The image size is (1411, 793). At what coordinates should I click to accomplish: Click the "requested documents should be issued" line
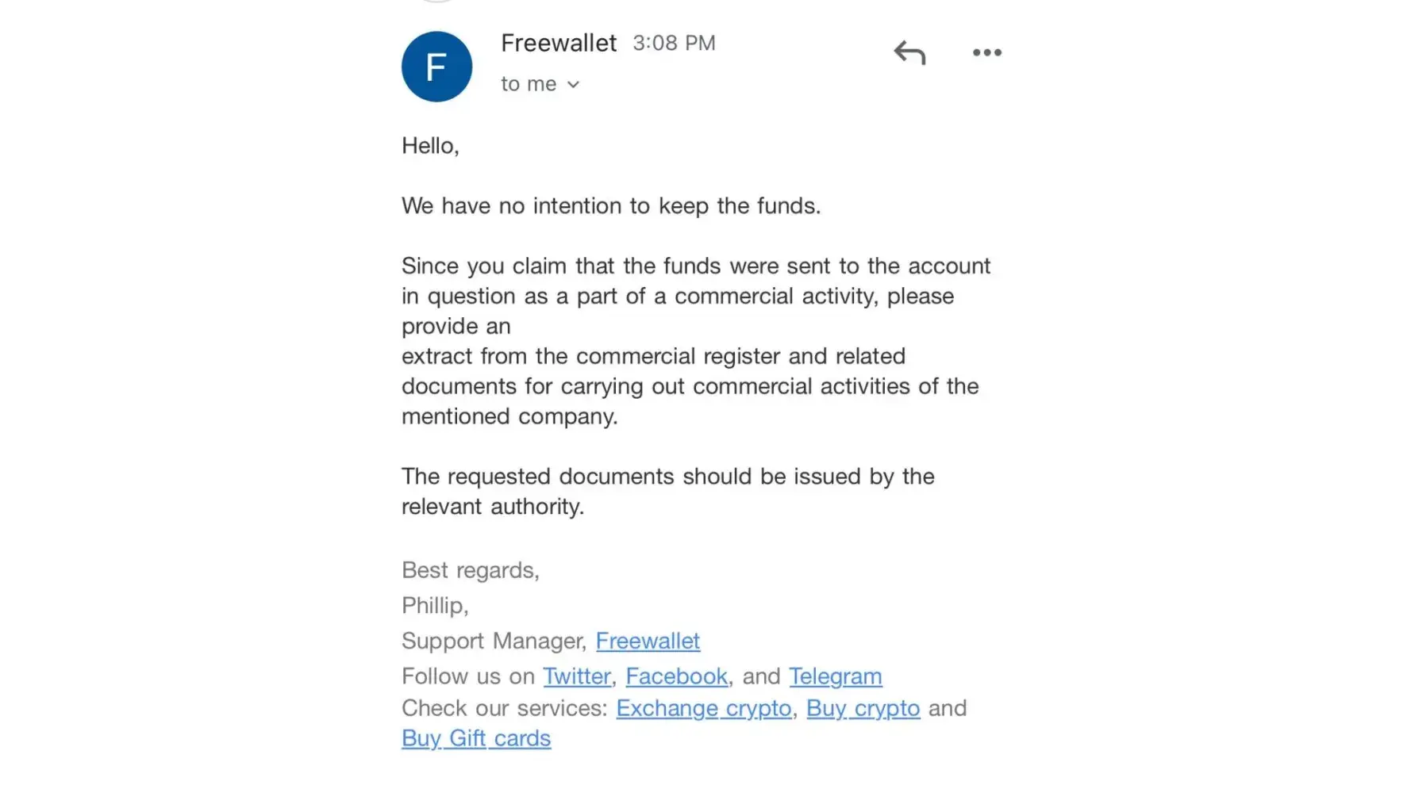point(667,477)
